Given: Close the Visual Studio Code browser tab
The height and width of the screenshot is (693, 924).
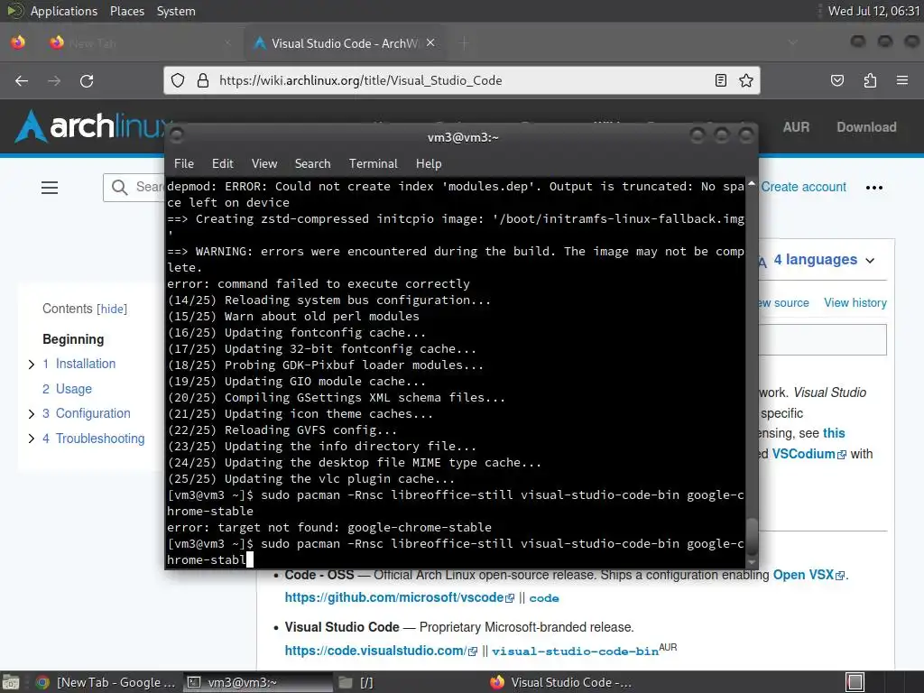Looking at the screenshot, I should pos(430,42).
